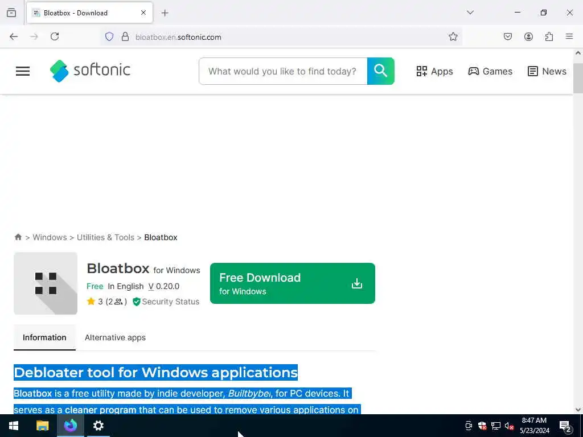Click Free Download for Windows button
583x437 pixels.
(293, 283)
